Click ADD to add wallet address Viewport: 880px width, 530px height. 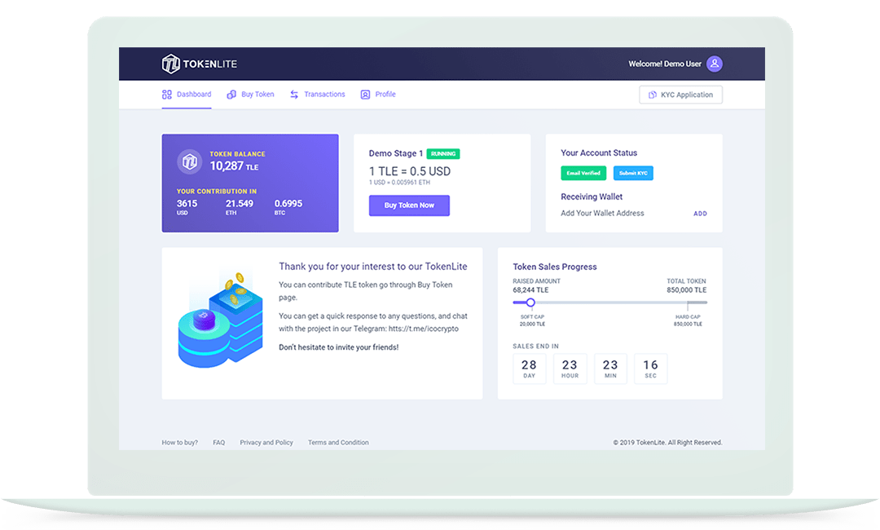[700, 214]
